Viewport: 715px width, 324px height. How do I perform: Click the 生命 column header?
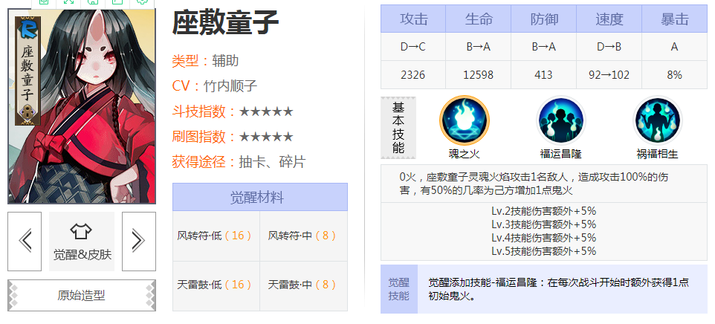coord(479,19)
